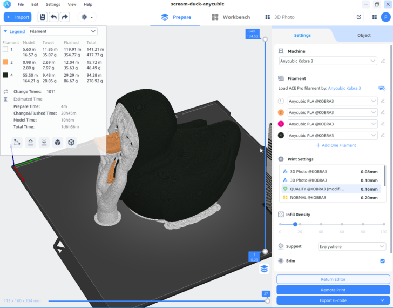Open filament 1 Anycubic PLA dropdown

tap(333, 101)
